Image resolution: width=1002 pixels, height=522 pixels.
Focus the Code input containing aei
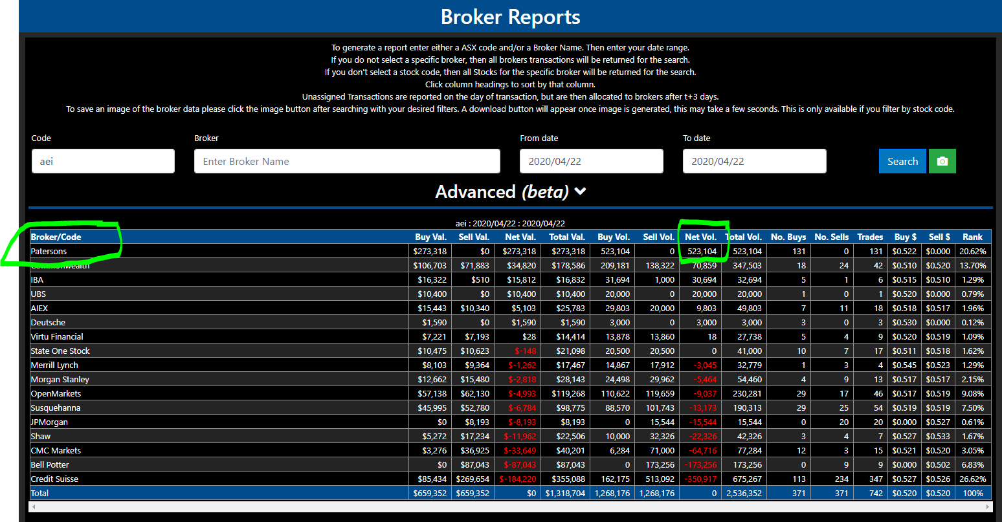coord(103,161)
